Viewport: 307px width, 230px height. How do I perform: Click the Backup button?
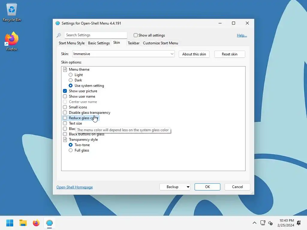[172, 187]
